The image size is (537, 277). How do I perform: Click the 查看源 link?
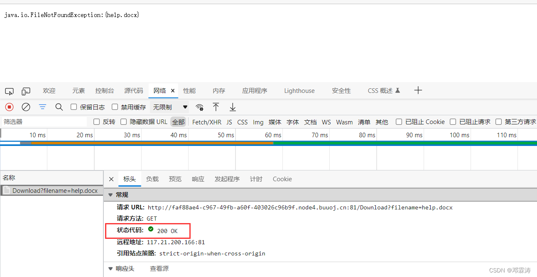tap(159, 268)
